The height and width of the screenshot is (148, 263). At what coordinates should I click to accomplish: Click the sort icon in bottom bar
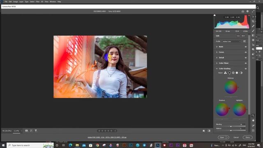tap(31, 131)
